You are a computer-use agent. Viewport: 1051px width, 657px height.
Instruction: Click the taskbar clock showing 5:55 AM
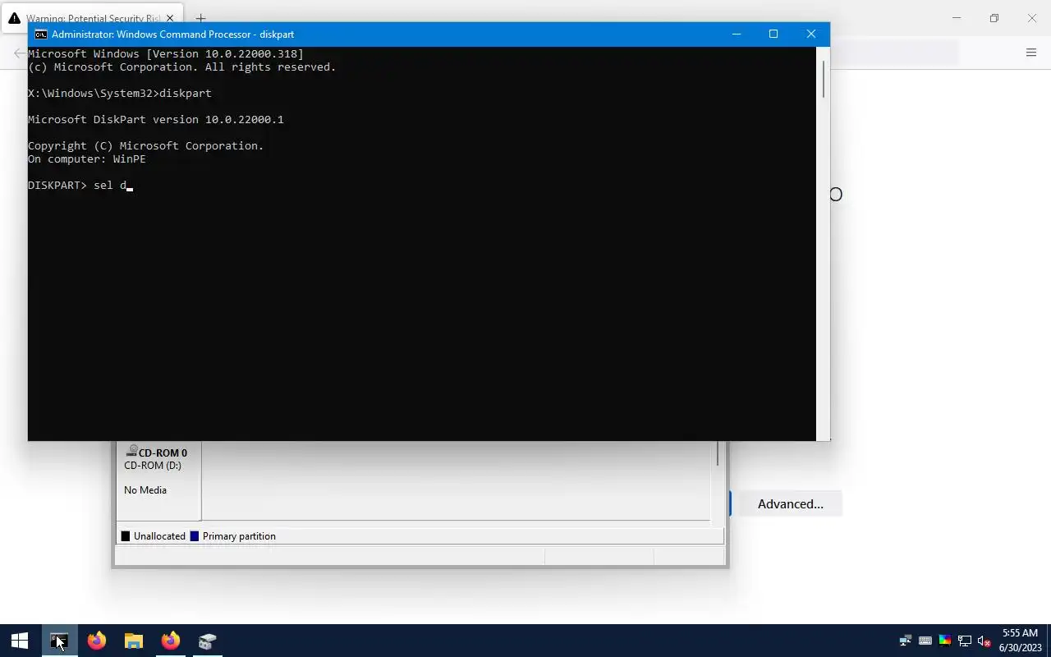[x=1020, y=641]
